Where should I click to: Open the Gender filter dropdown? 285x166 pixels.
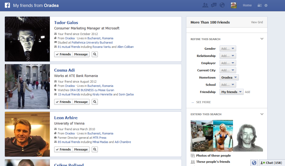coord(228,49)
